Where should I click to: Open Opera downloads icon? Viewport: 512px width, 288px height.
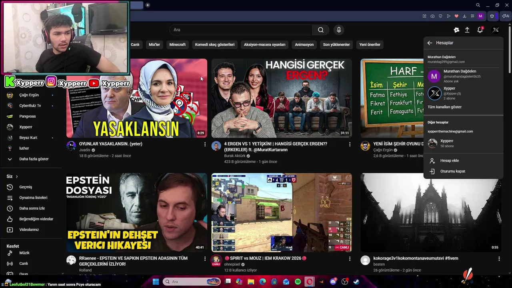pos(464,16)
